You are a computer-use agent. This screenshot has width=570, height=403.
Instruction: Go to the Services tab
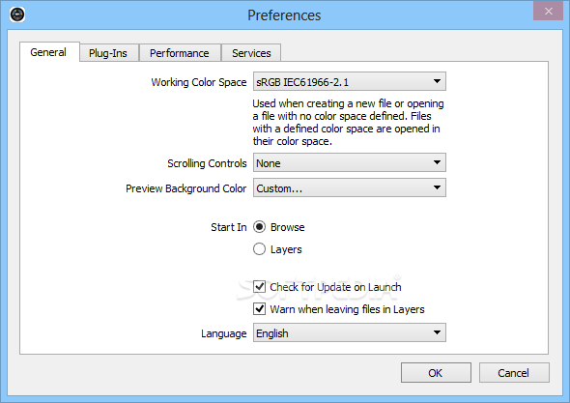click(251, 53)
